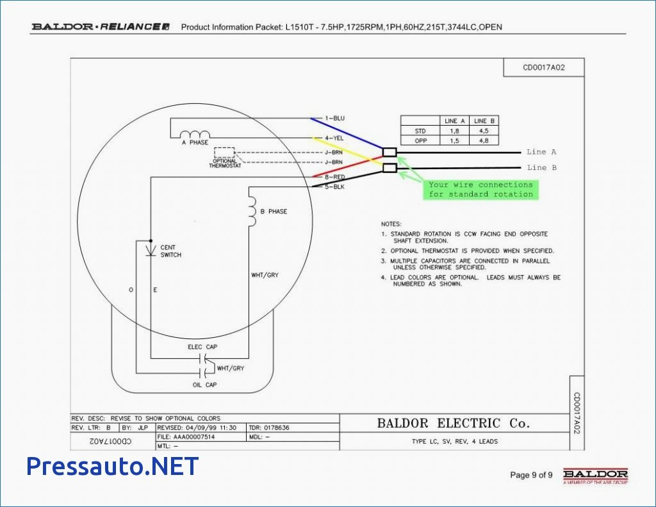Click the 5-BLK lead label
This screenshot has height=507, width=656.
coord(334,187)
